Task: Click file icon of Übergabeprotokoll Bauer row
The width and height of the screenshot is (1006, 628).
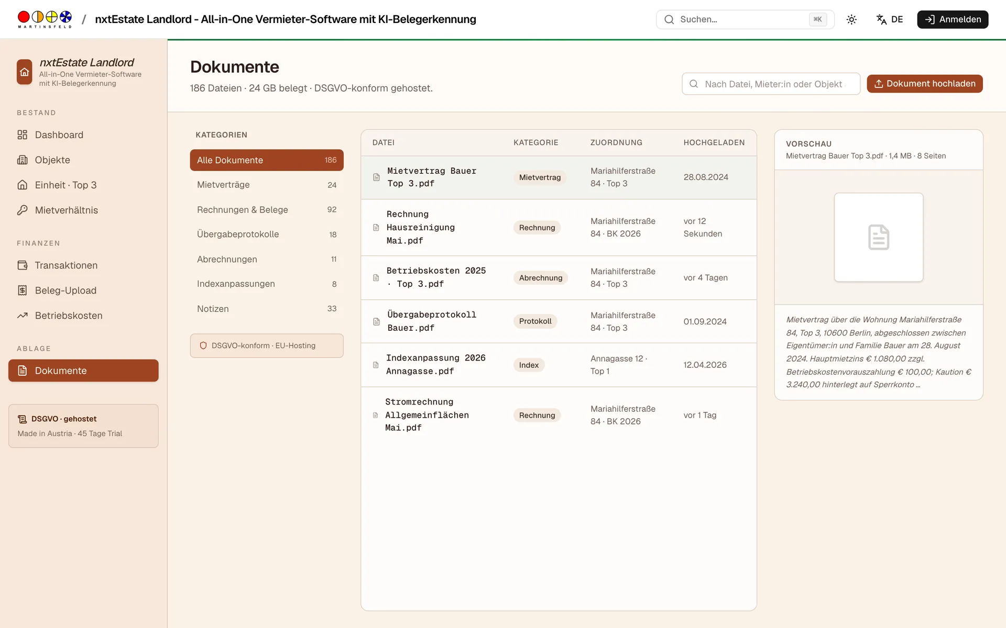Action: point(376,321)
